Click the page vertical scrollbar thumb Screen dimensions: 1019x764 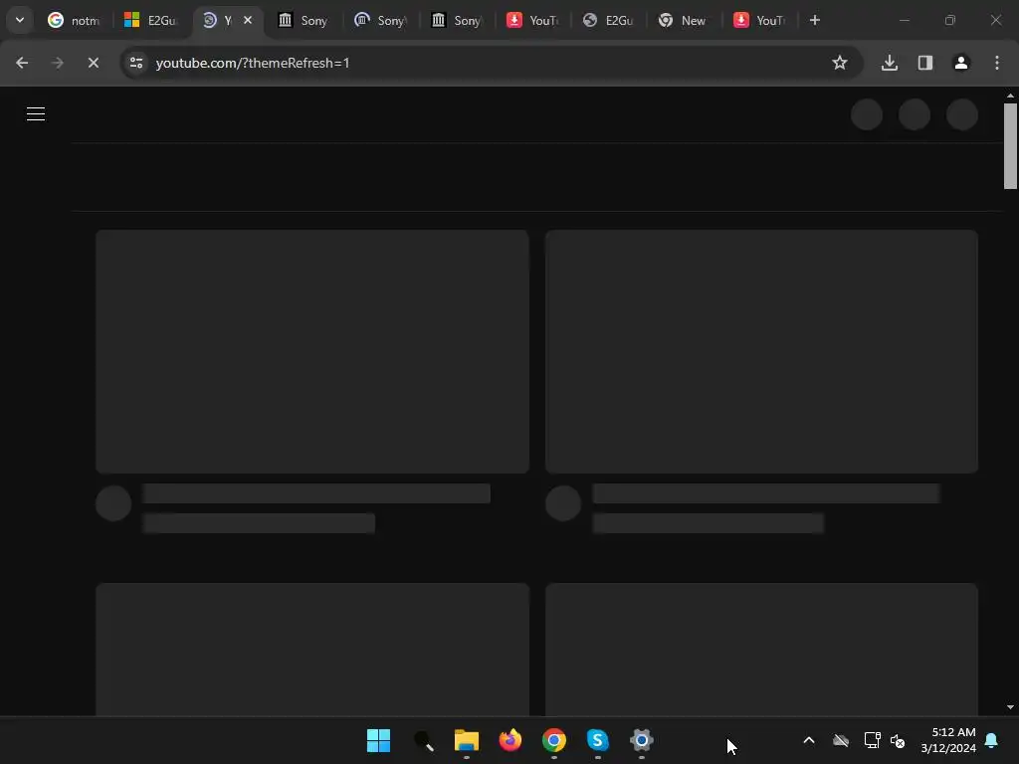pos(1010,146)
